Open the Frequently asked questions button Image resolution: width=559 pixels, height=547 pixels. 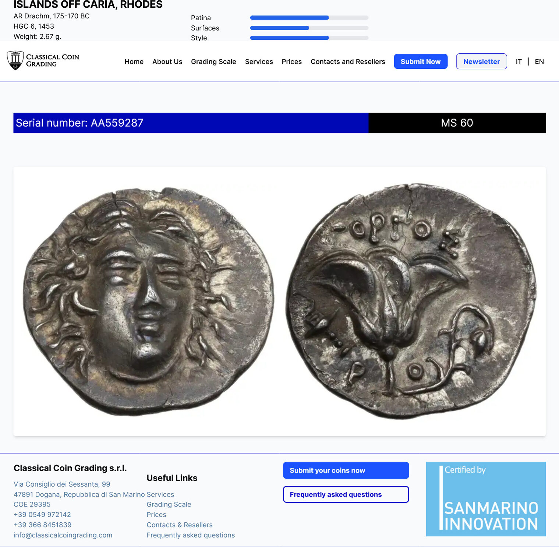coord(346,494)
